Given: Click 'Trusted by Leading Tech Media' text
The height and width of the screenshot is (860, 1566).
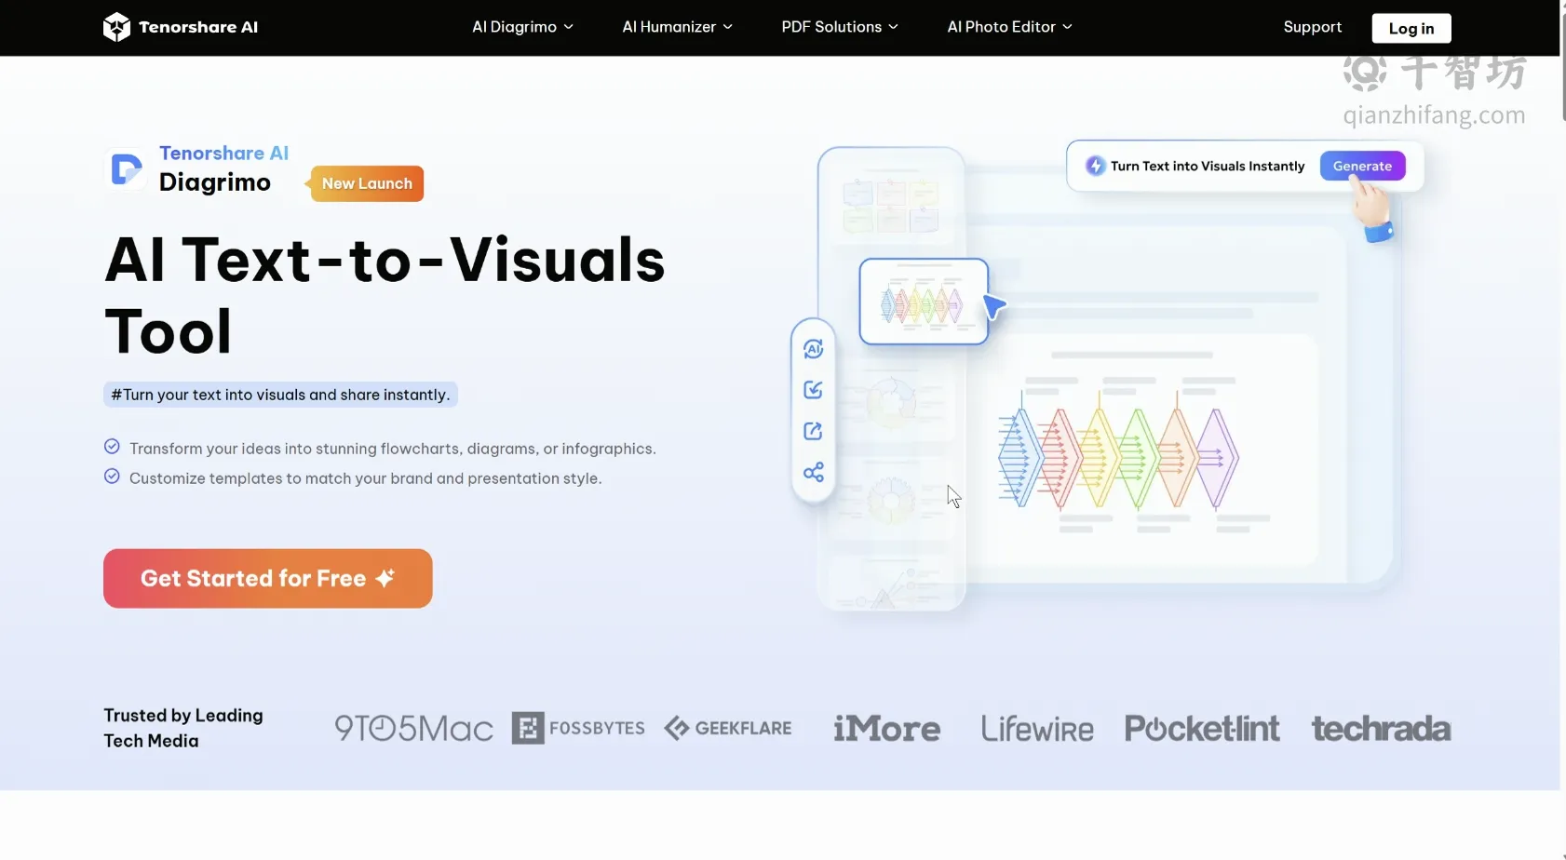Looking at the screenshot, I should pos(183,728).
